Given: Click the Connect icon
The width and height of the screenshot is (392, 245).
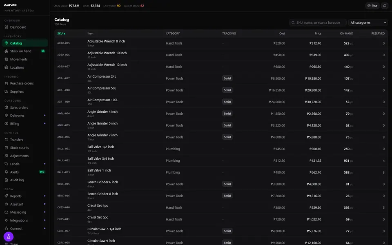Looking at the screenshot, I should (x=7, y=228).
